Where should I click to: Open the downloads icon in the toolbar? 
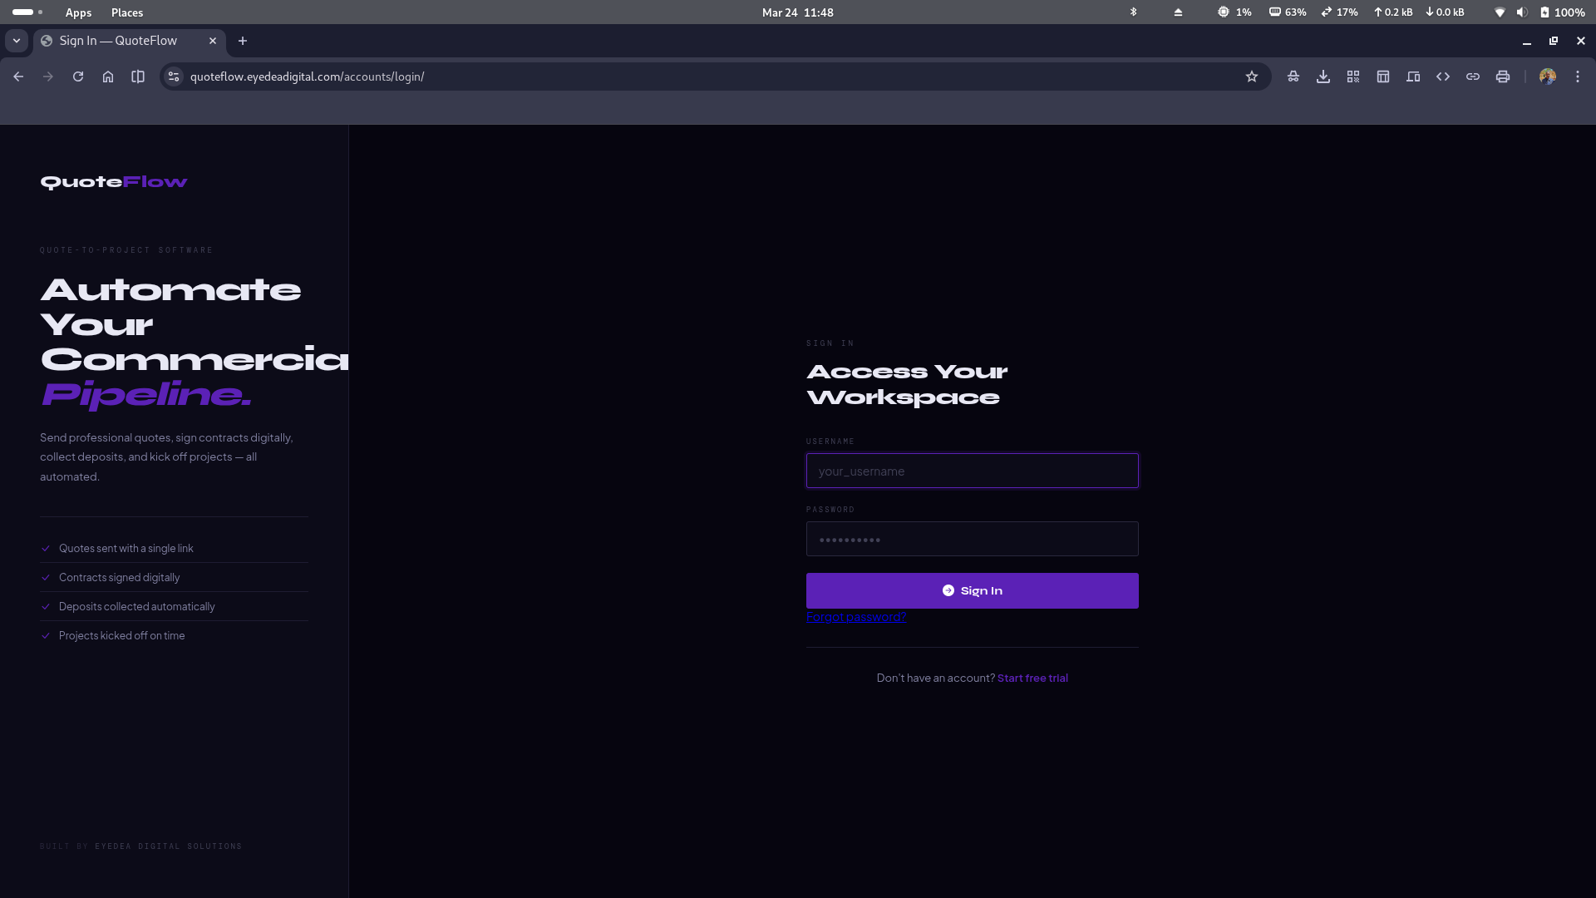(1323, 76)
